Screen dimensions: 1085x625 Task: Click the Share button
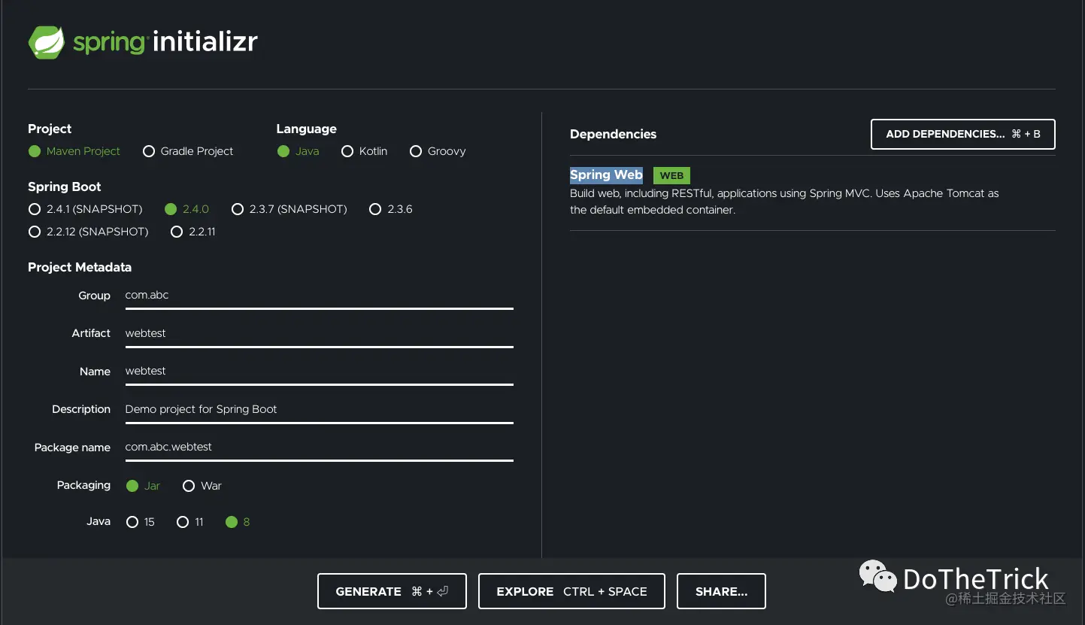(x=721, y=591)
